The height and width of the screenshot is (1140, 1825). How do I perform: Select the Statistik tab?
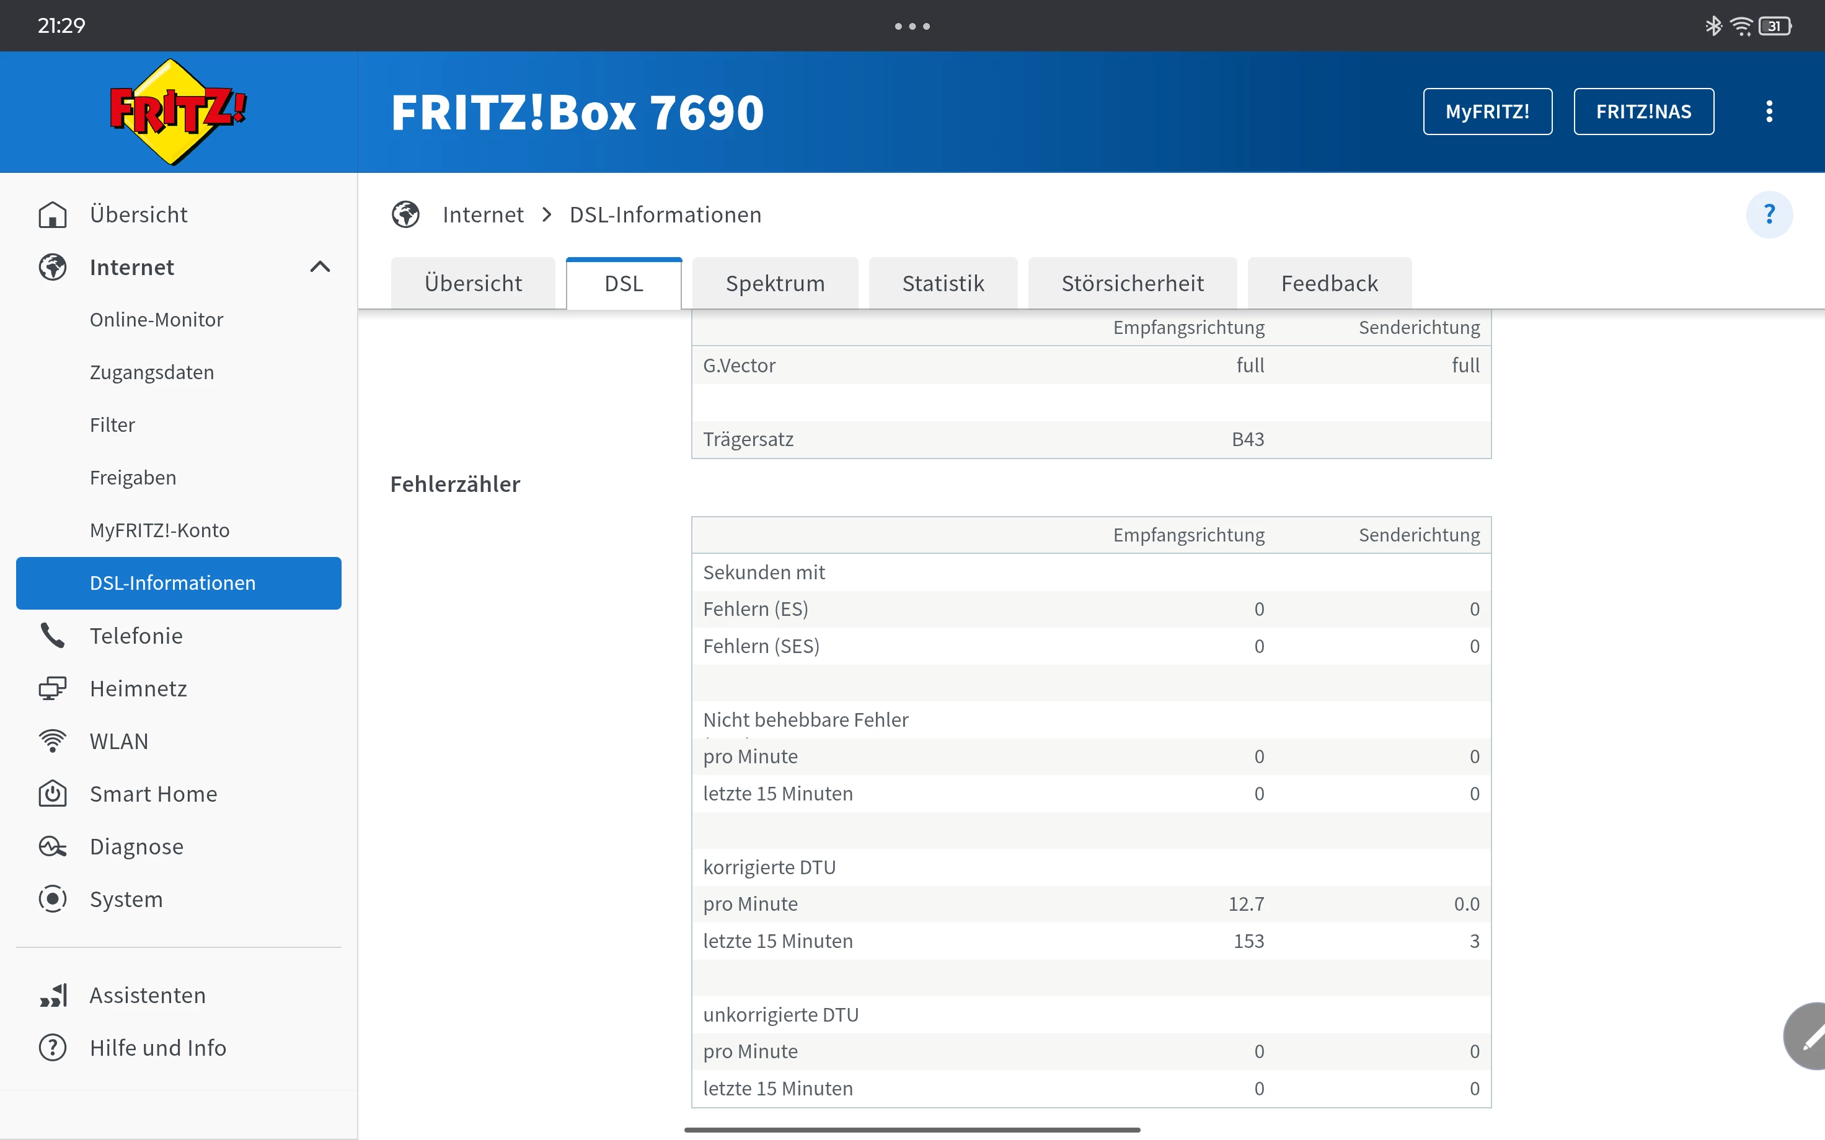[x=943, y=284]
